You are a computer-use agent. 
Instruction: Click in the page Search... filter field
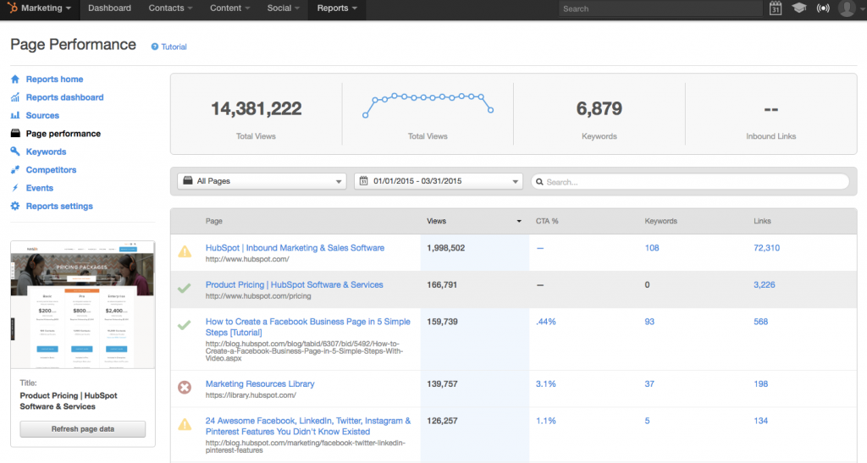690,182
